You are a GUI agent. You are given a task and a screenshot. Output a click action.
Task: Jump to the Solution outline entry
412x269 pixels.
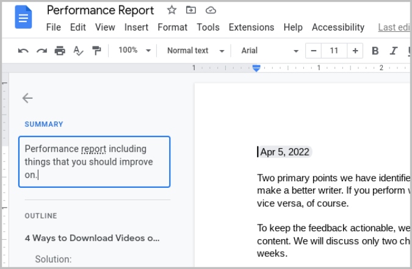pyautogui.click(x=53, y=259)
